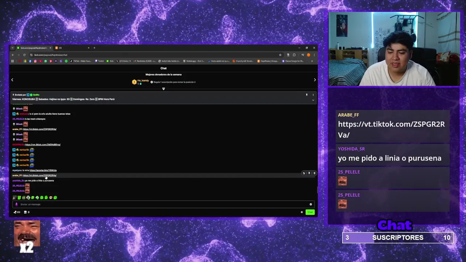Show more bookmarks overflow chevron
This screenshot has height=262, width=466.
312,61
